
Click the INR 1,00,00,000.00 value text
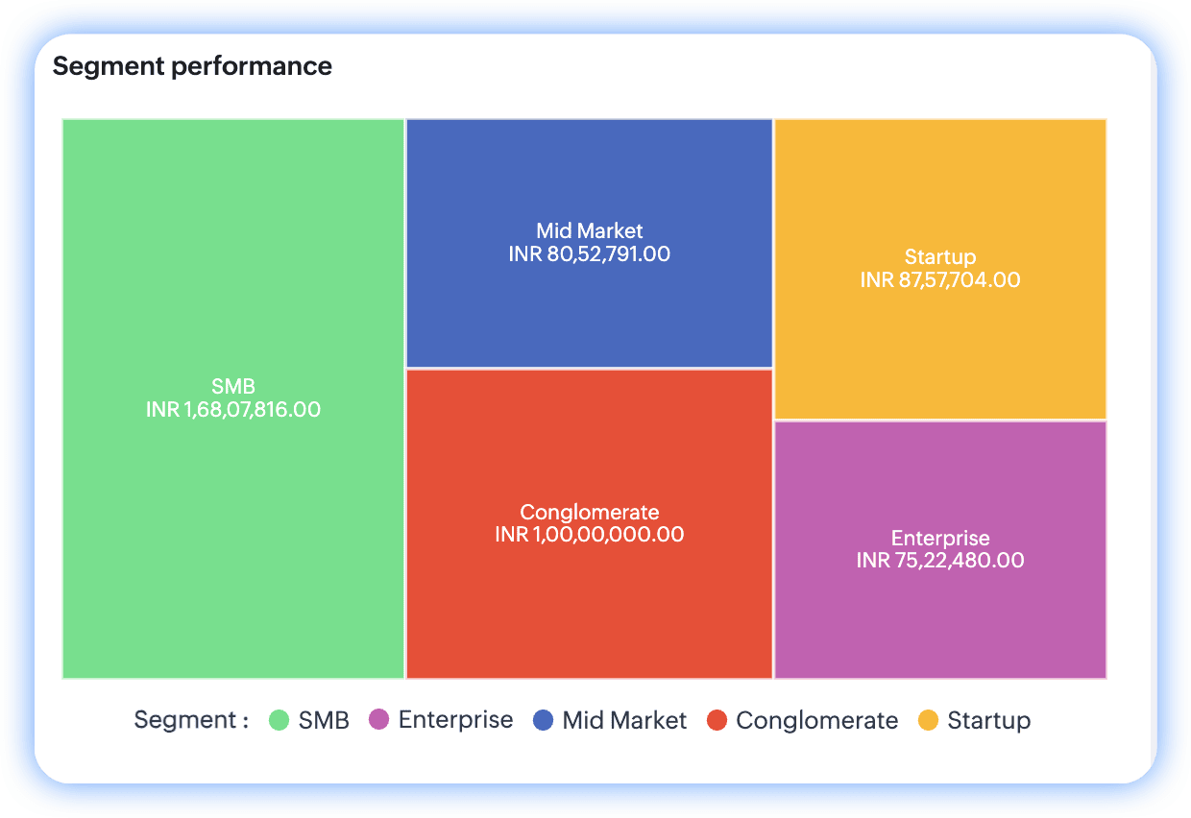pyautogui.click(x=589, y=535)
